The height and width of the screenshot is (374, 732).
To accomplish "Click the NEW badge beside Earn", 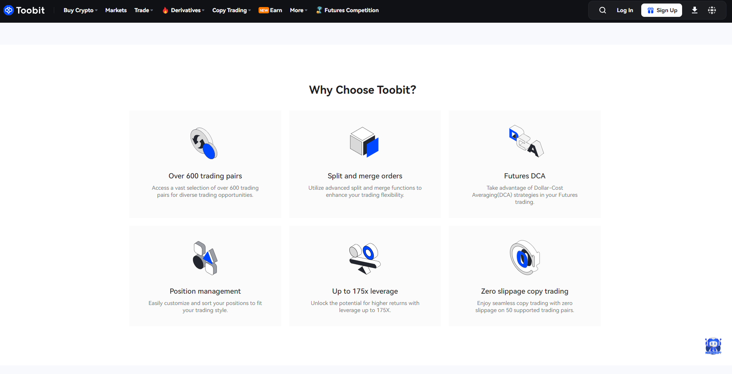I will coord(264,10).
